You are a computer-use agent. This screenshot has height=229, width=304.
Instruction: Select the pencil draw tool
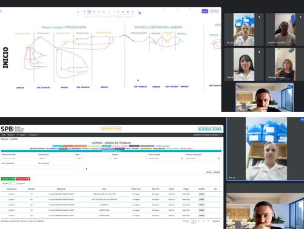click(x=118, y=12)
